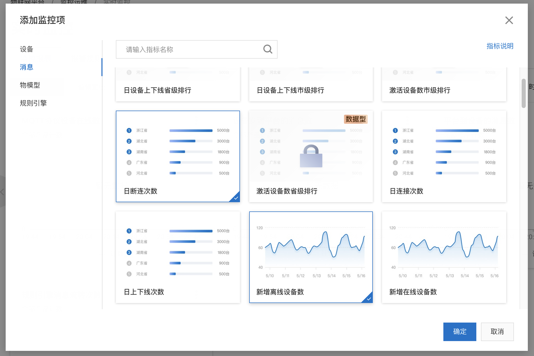The height and width of the screenshot is (356, 534).
Task: Select the 日设备上下线市级排行 card
Action: coord(311,85)
